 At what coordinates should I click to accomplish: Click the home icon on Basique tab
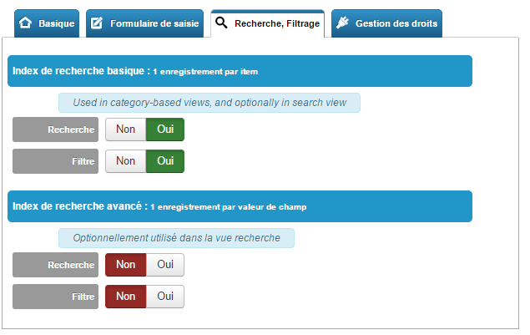pos(25,23)
